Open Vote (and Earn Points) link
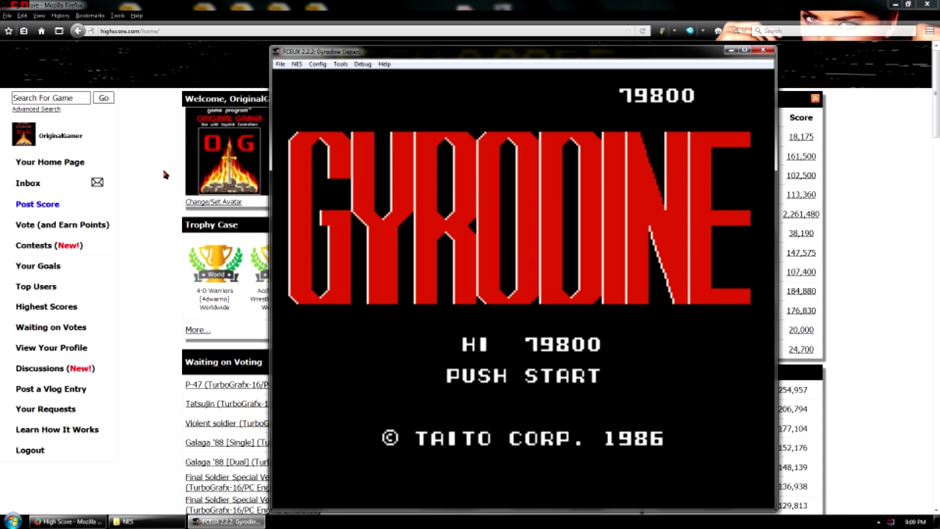Screen dimensions: 940x529 [62, 225]
